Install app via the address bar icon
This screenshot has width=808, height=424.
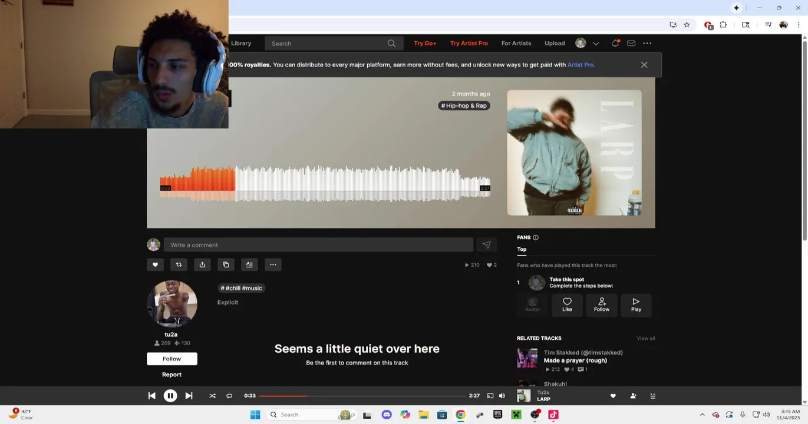(673, 25)
